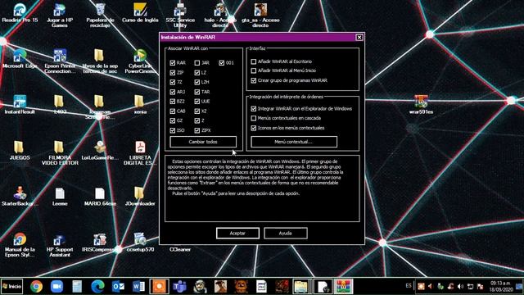Select the gta_sa Acceso directo icon
The width and height of the screenshot is (524, 295).
pos(260,15)
